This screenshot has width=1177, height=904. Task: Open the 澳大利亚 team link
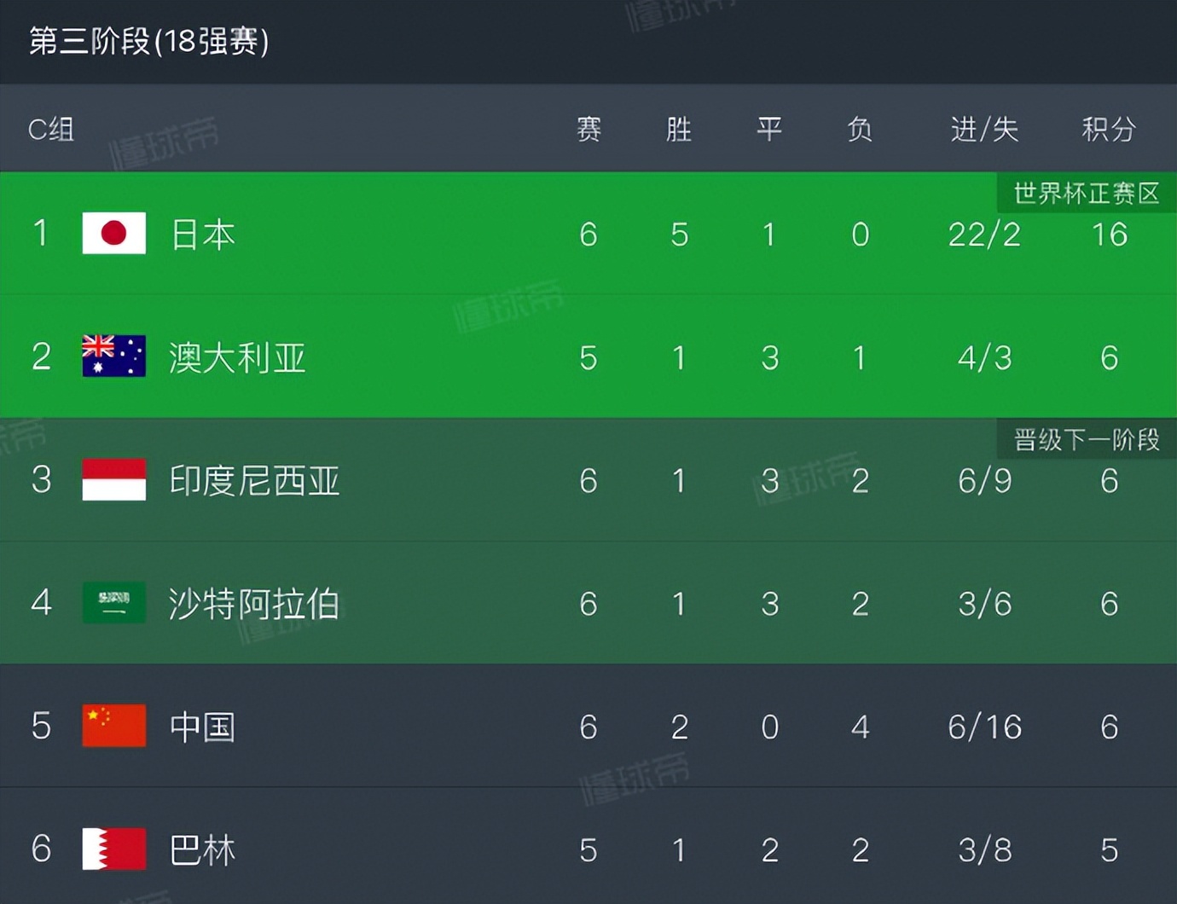[x=237, y=357]
